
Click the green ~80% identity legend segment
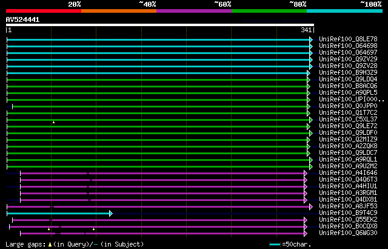coord(269,11)
